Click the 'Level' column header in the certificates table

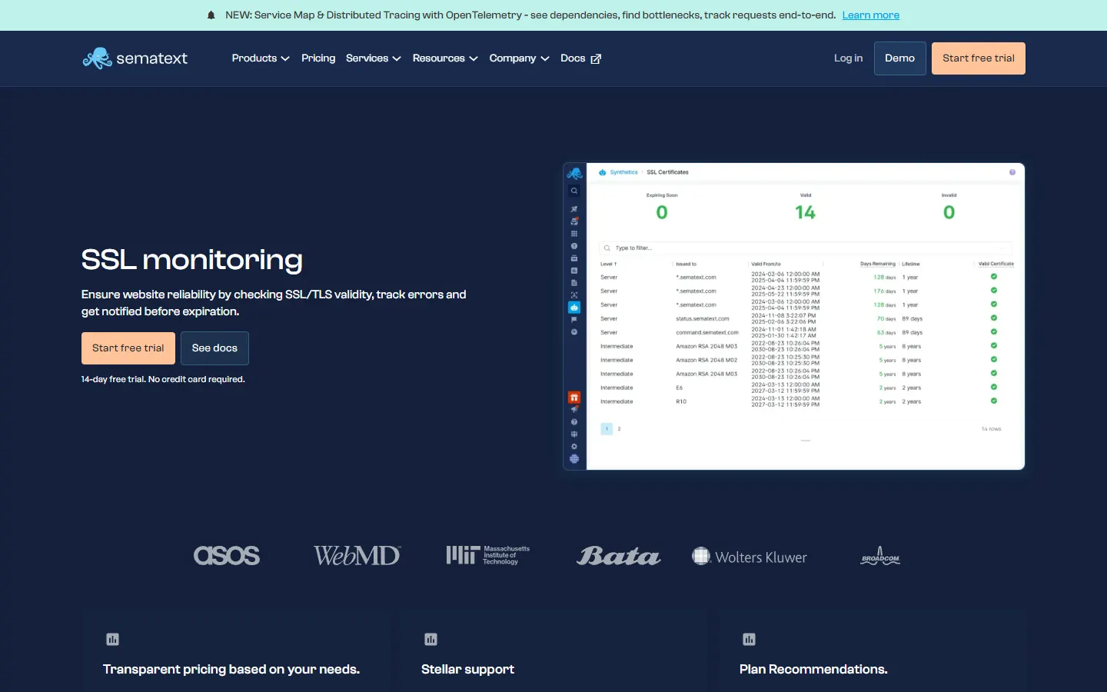[x=608, y=264]
